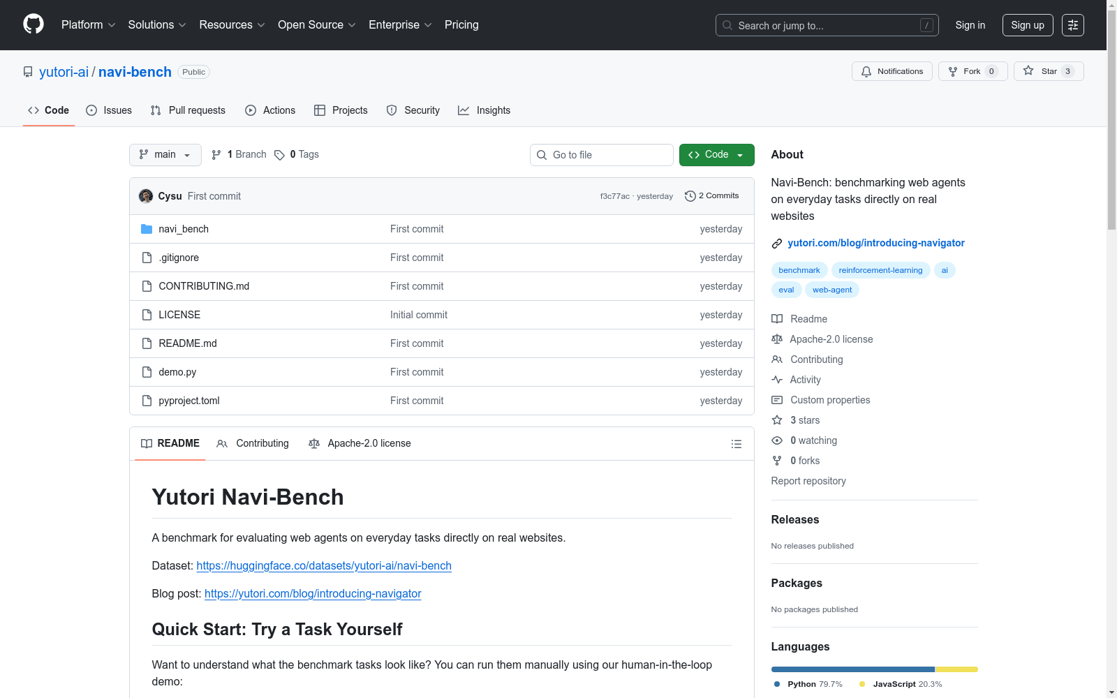Image resolution: width=1117 pixels, height=698 pixels.
Task: View the 0 Tags list
Action: point(297,155)
